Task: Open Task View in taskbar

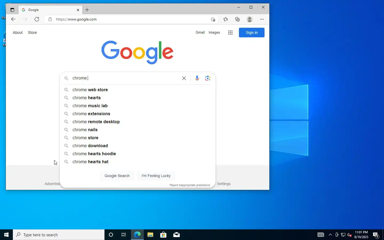Action: click(124, 235)
